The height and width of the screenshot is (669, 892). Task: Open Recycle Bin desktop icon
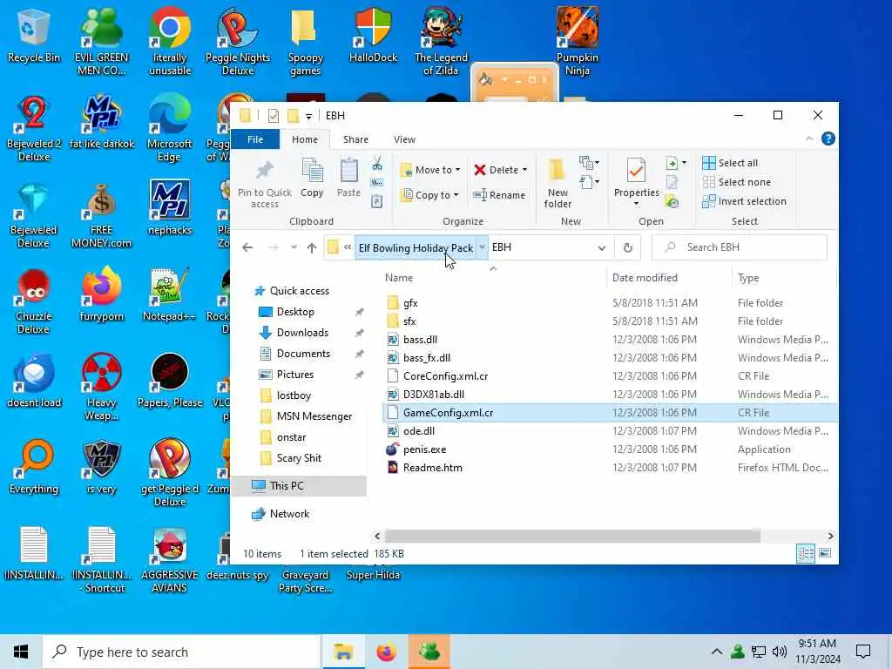click(x=34, y=35)
